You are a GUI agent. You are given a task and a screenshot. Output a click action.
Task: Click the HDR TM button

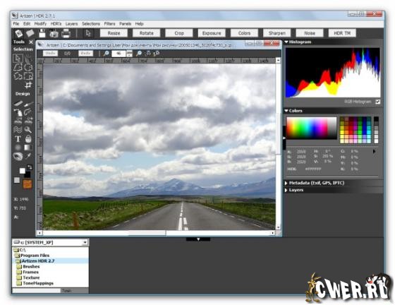[342, 33]
